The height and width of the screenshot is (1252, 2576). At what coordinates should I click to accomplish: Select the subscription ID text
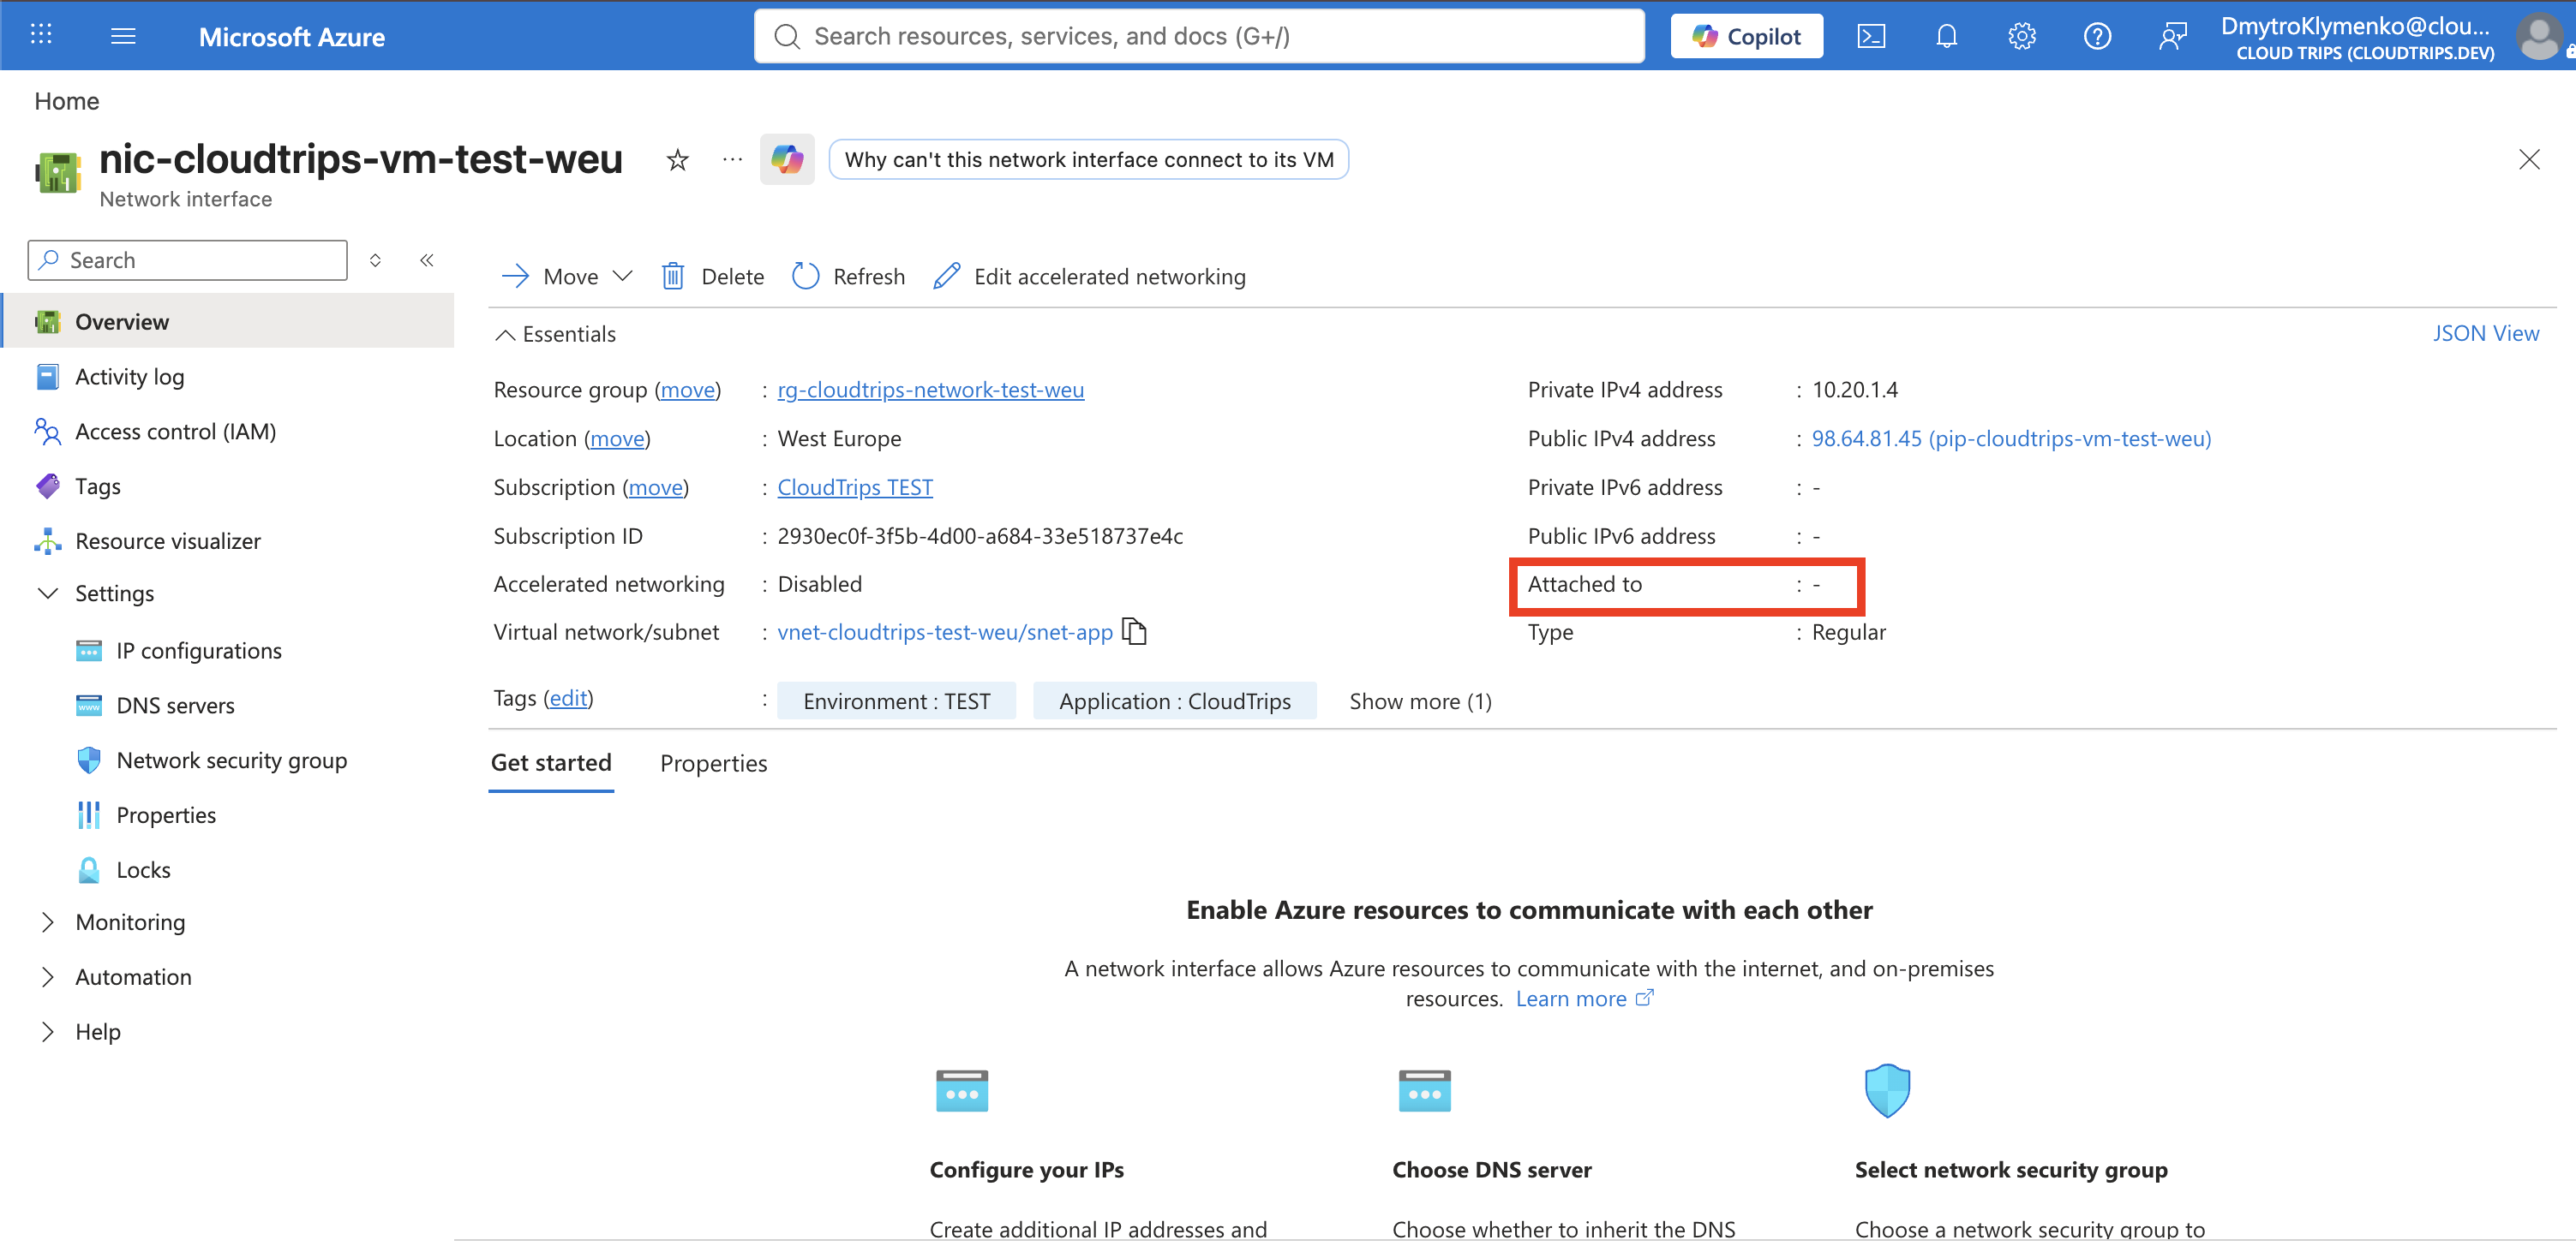pyautogui.click(x=979, y=535)
